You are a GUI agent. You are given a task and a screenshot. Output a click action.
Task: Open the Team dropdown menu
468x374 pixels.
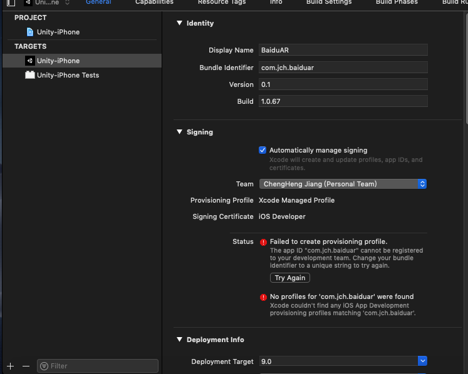tap(343, 184)
